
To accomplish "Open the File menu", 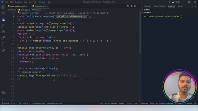I will [x=7, y=2].
